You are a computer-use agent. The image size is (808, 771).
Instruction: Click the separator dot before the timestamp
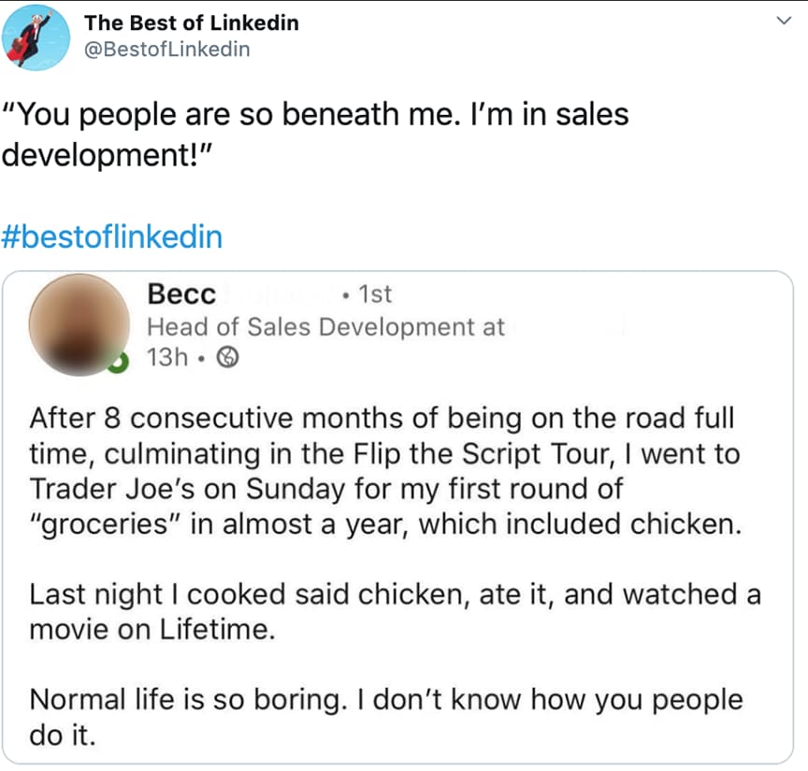pos(343,294)
